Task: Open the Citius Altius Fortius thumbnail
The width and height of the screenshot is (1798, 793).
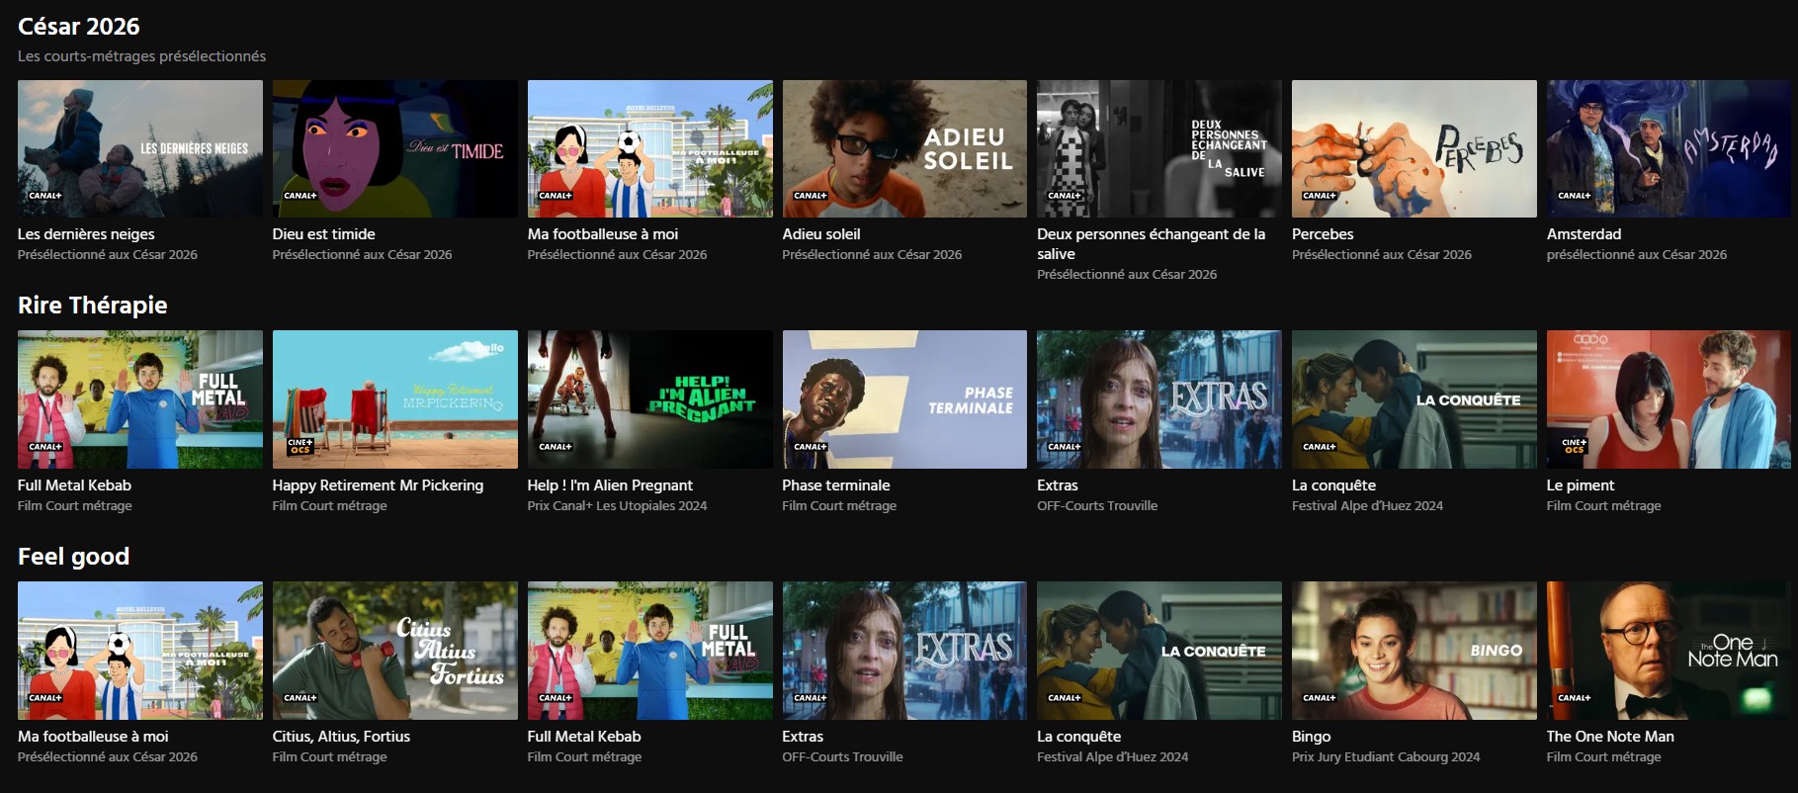Action: (x=395, y=651)
